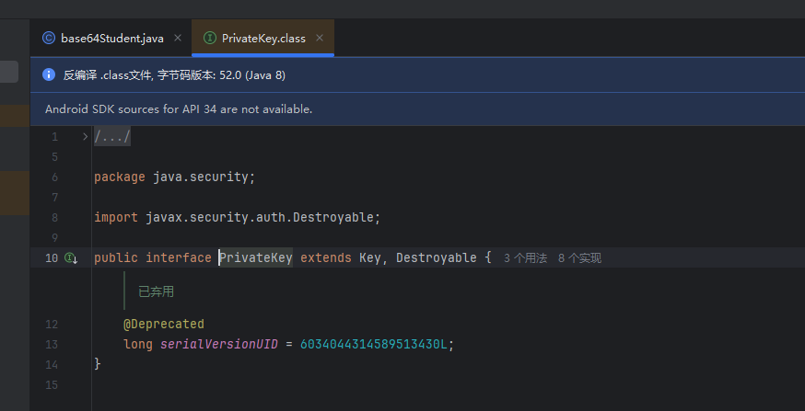Expand the collapsed /.../ comment block

click(112, 137)
